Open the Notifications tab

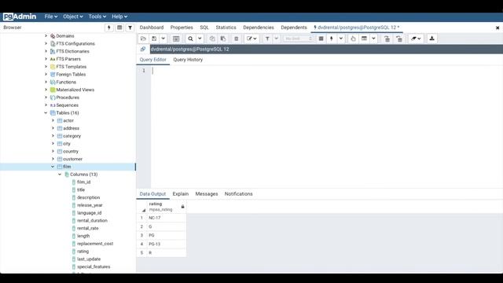tap(239, 194)
